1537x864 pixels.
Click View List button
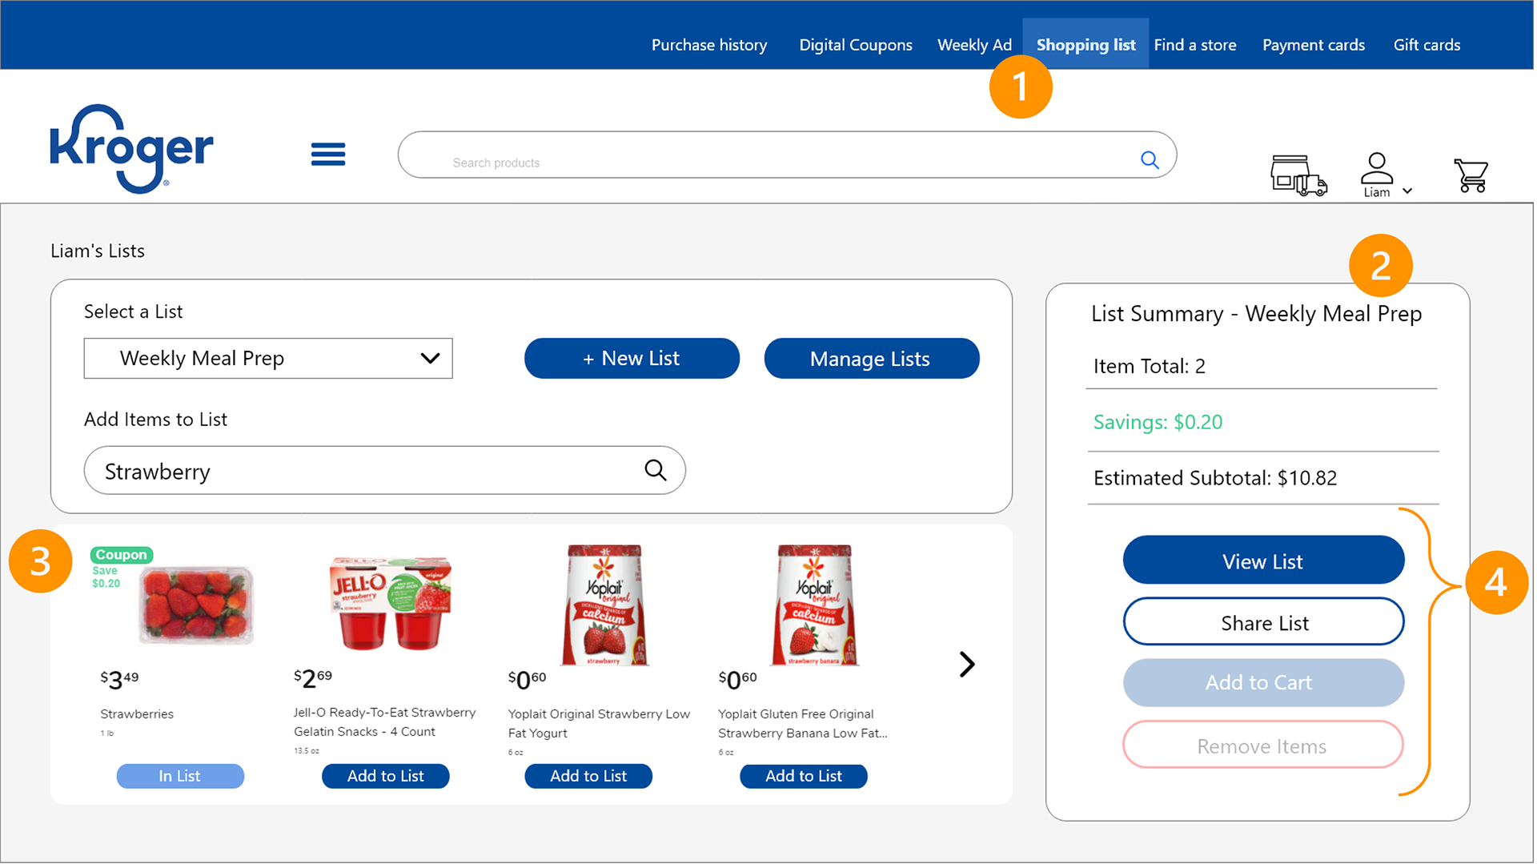pos(1263,561)
